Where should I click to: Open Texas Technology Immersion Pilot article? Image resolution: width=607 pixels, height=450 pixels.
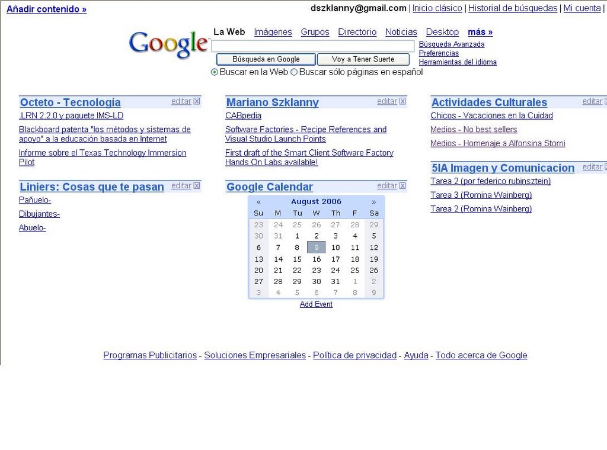103,157
